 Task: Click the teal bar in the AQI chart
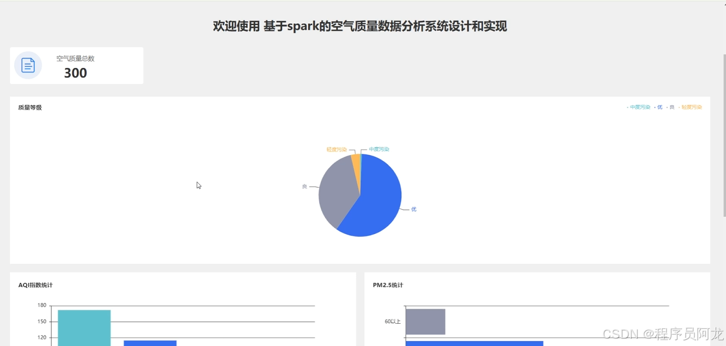[x=84, y=328]
